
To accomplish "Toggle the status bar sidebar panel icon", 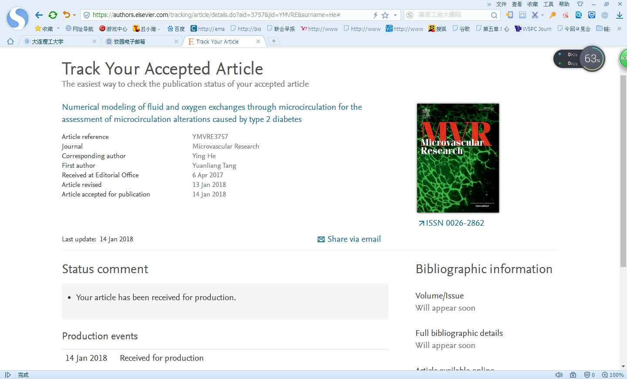I will point(8,375).
